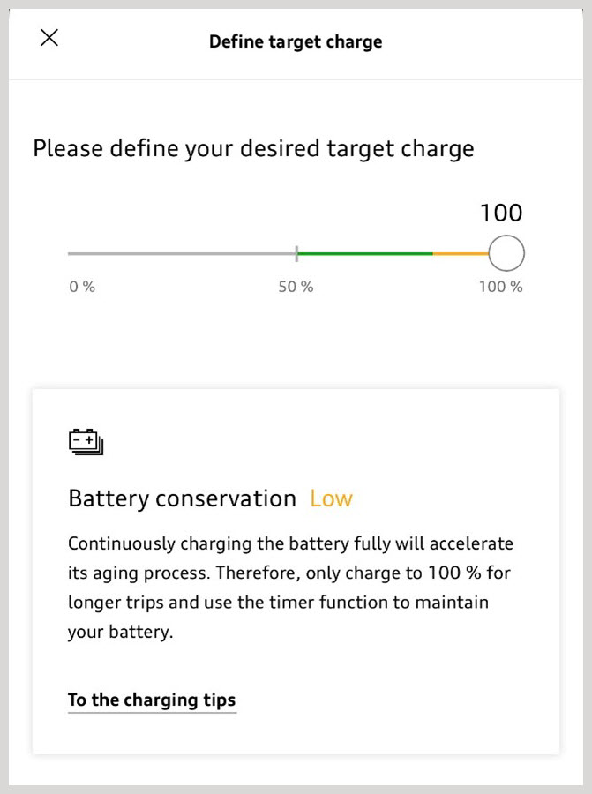The height and width of the screenshot is (794, 592).
Task: Click the round slider handle at 100
Action: 506,254
